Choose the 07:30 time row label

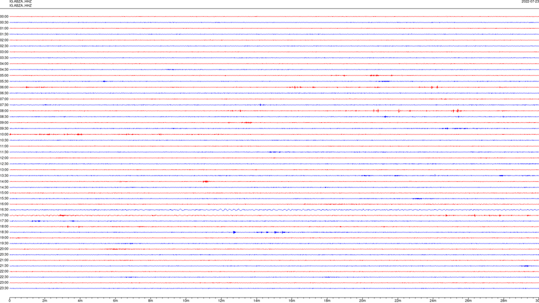[4, 105]
